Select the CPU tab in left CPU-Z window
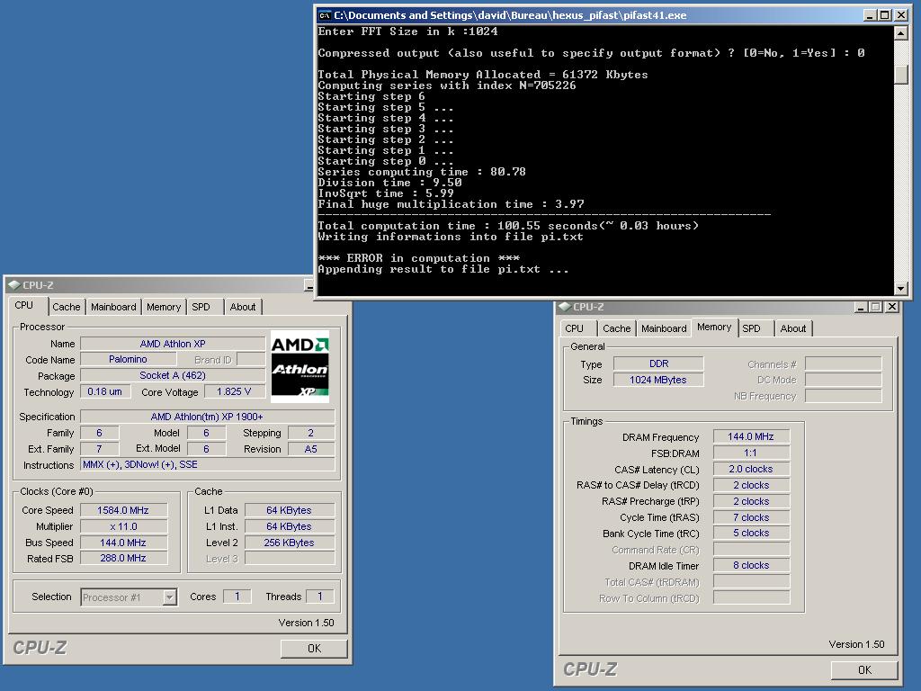This screenshot has width=921, height=691. tap(24, 306)
